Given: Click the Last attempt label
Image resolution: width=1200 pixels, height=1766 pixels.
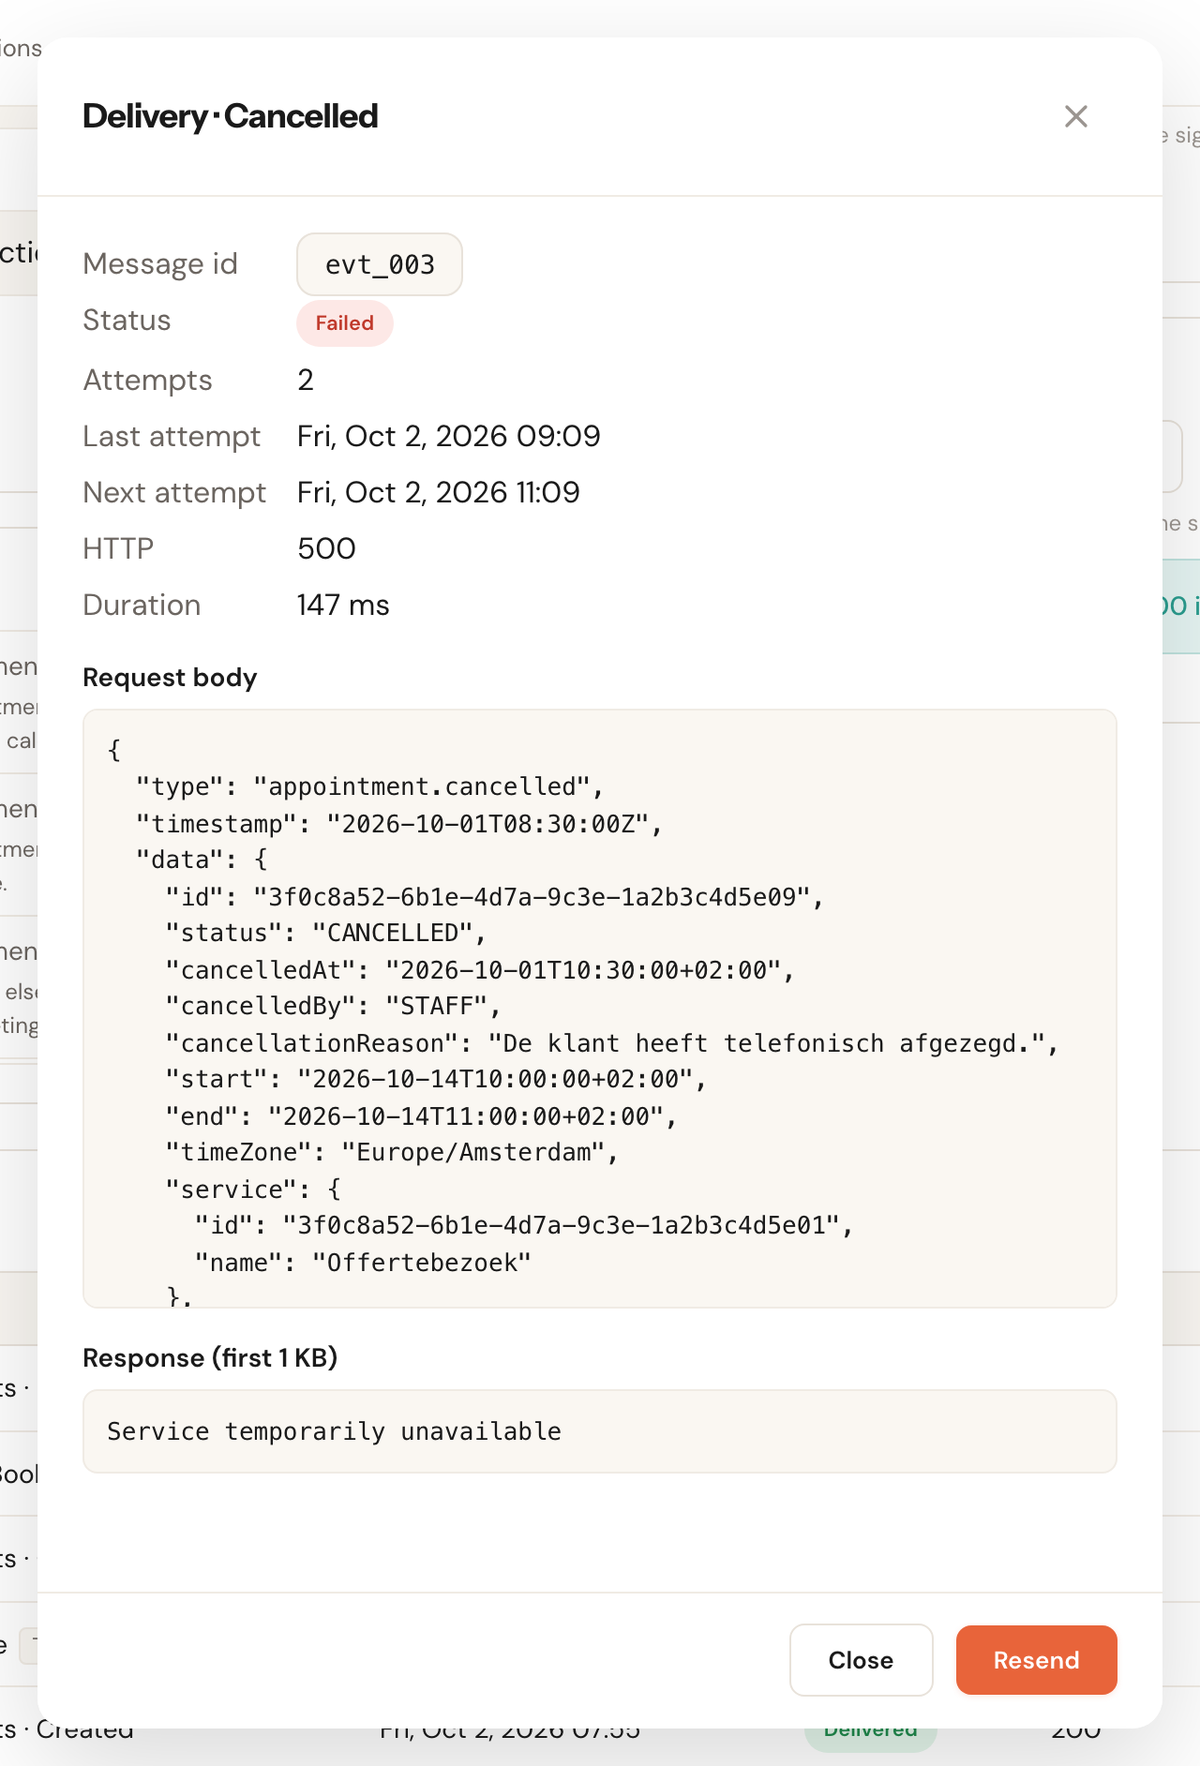Looking at the screenshot, I should (x=172, y=436).
